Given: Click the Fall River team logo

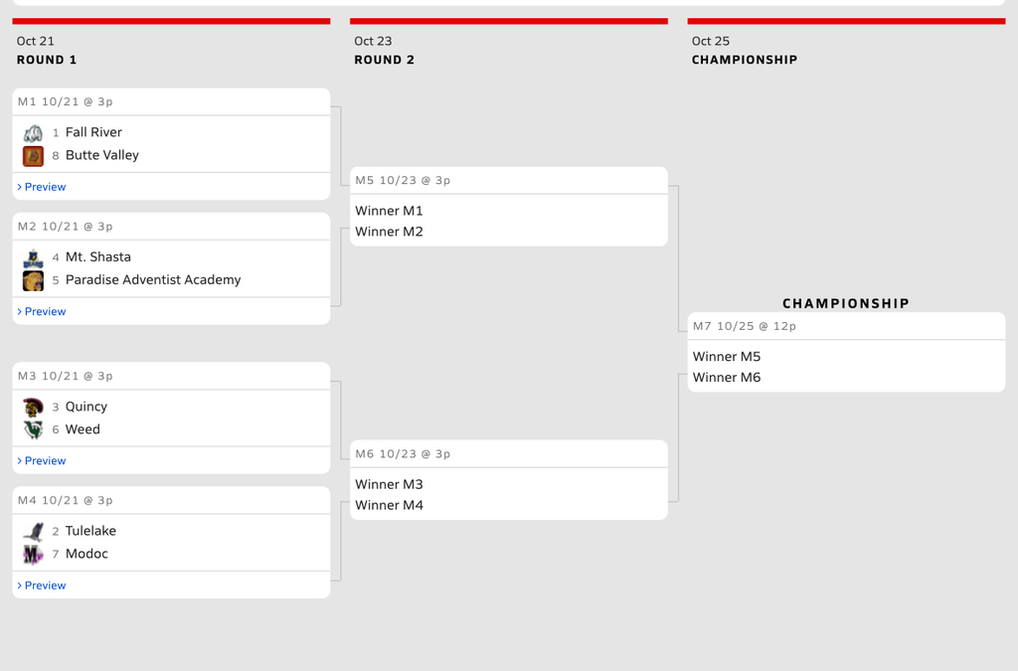Looking at the screenshot, I should 33,132.
